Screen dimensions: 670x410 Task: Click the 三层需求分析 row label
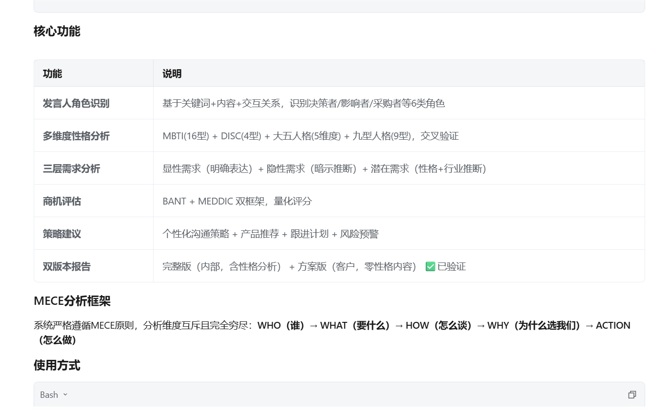pyautogui.click(x=71, y=168)
